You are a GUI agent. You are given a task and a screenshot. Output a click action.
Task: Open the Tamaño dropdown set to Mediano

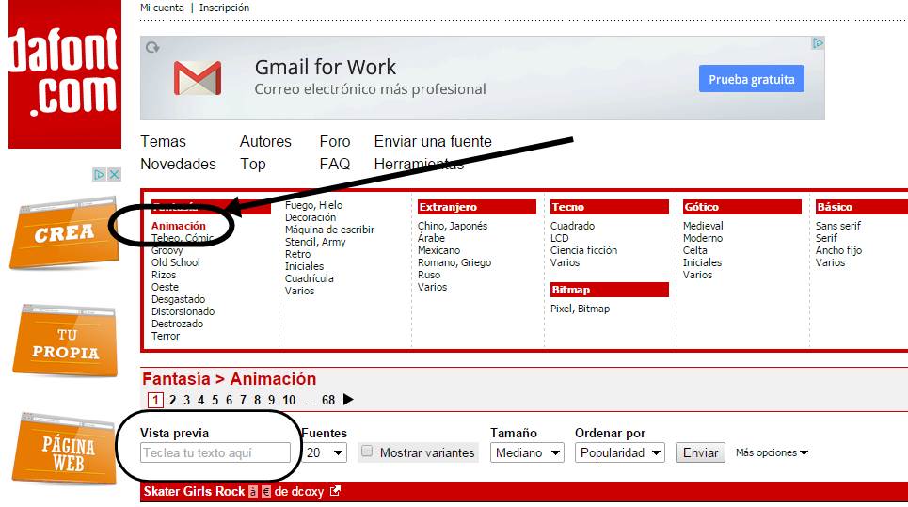527,452
